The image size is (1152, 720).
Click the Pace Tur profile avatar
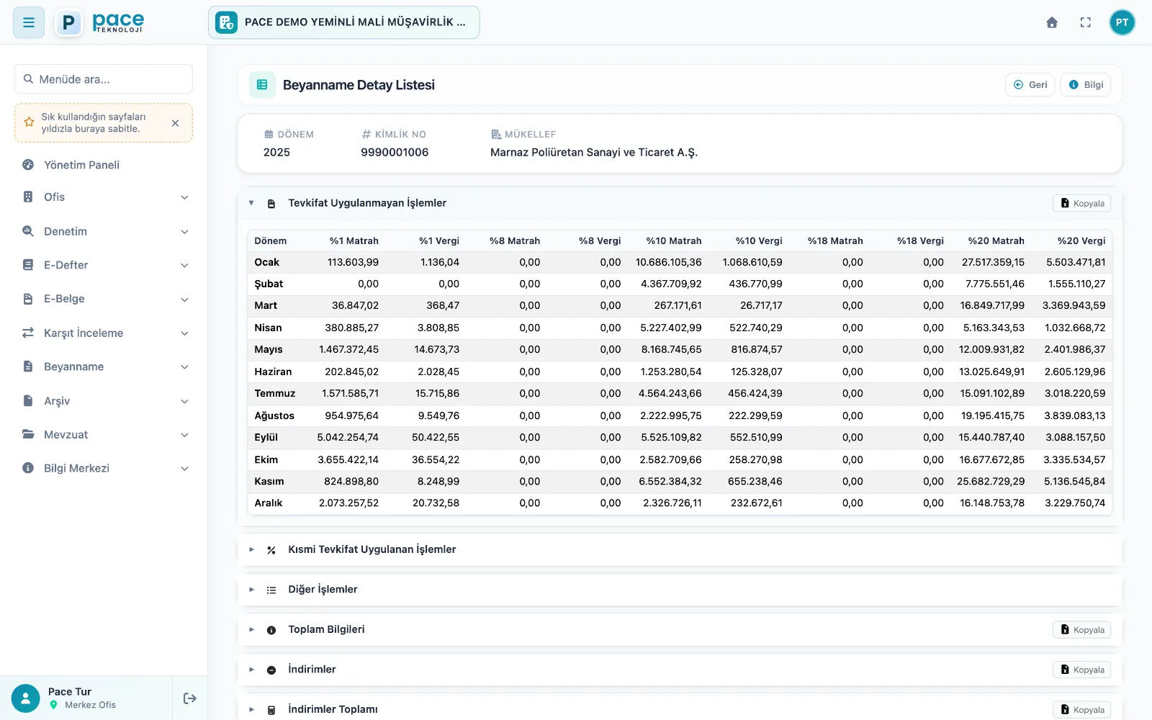pos(26,698)
